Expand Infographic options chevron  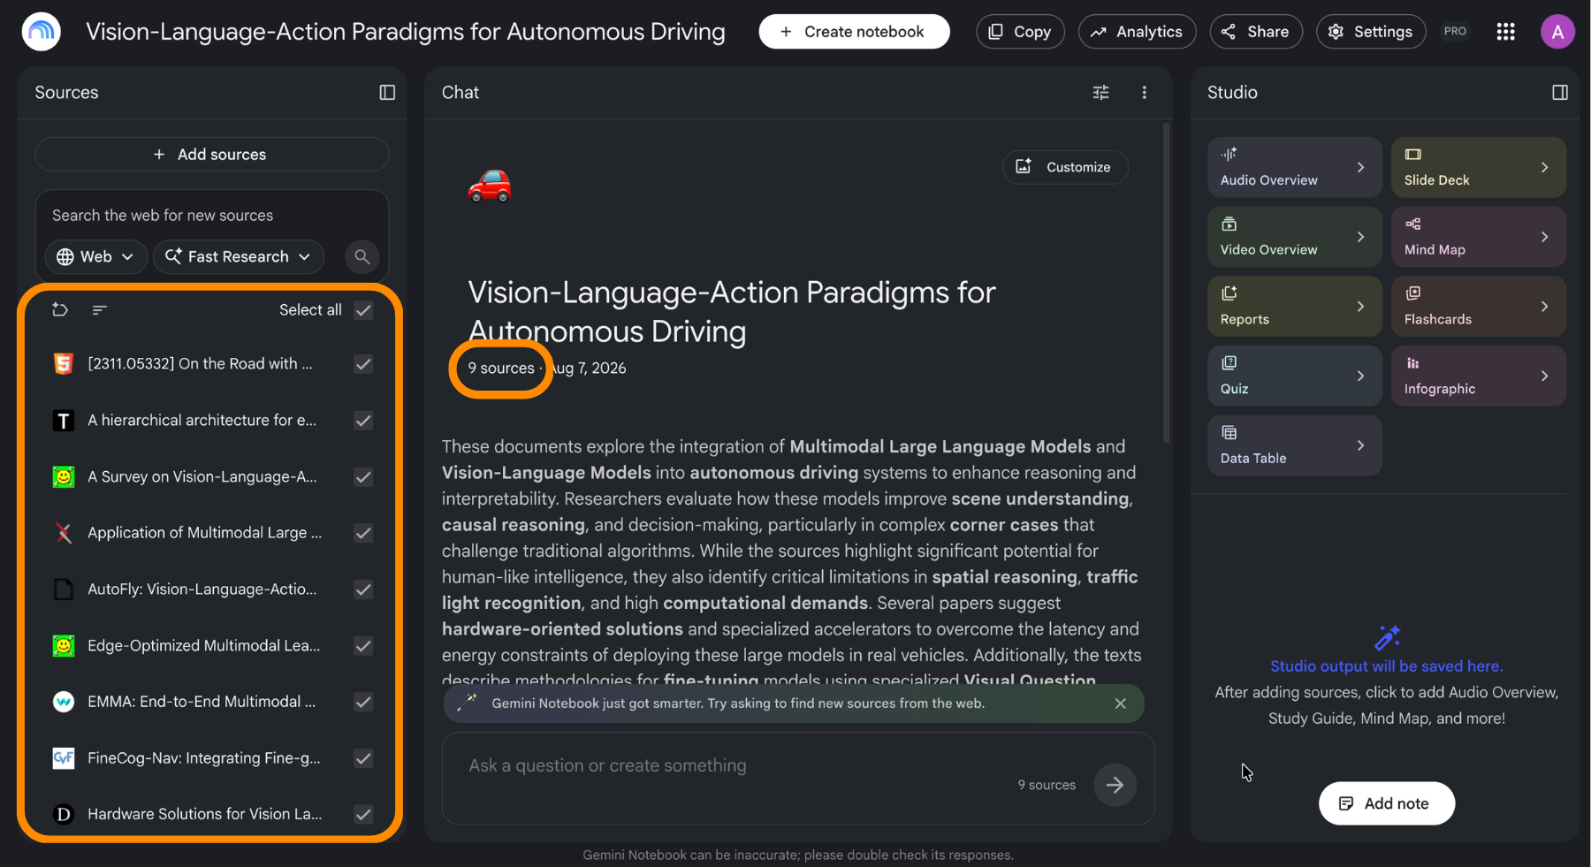coord(1544,376)
